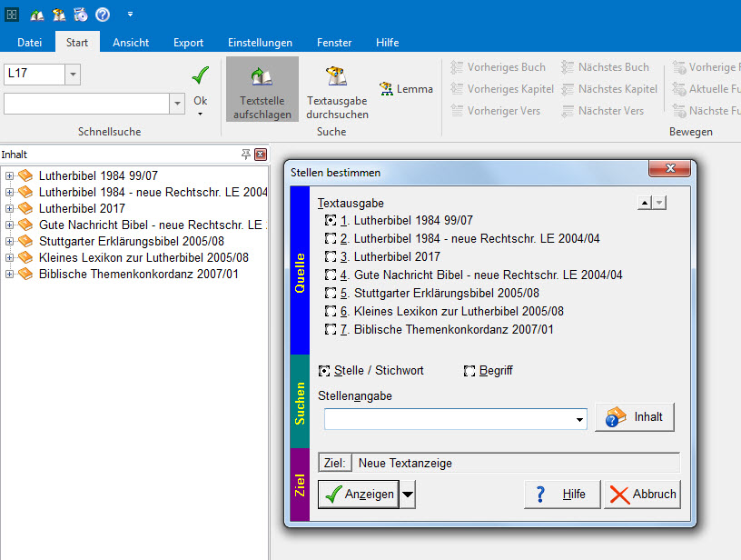Click the Textstelle aufschlagen icon

coord(262,89)
